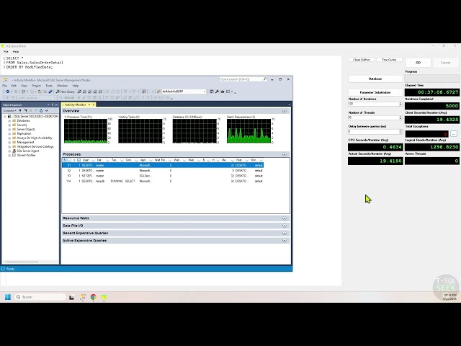Click the Windows Start button on taskbar

(x=8, y=297)
